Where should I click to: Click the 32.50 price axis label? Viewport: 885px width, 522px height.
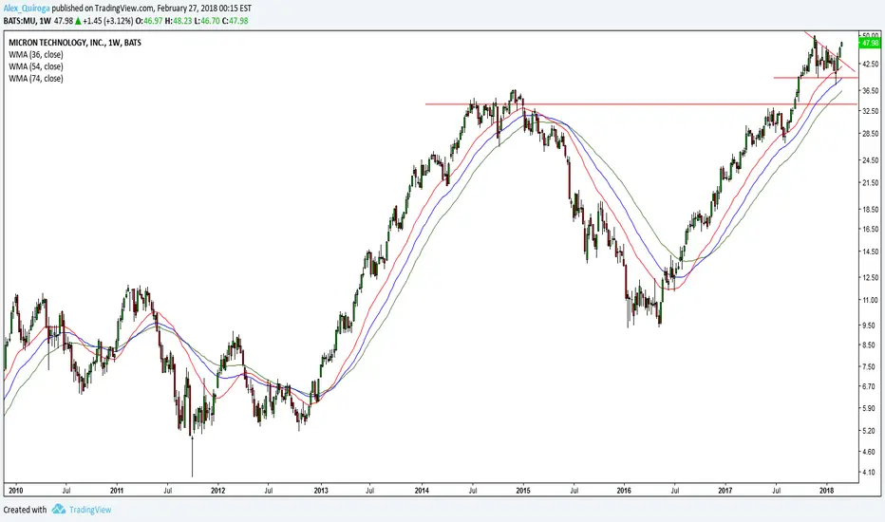coord(871,111)
